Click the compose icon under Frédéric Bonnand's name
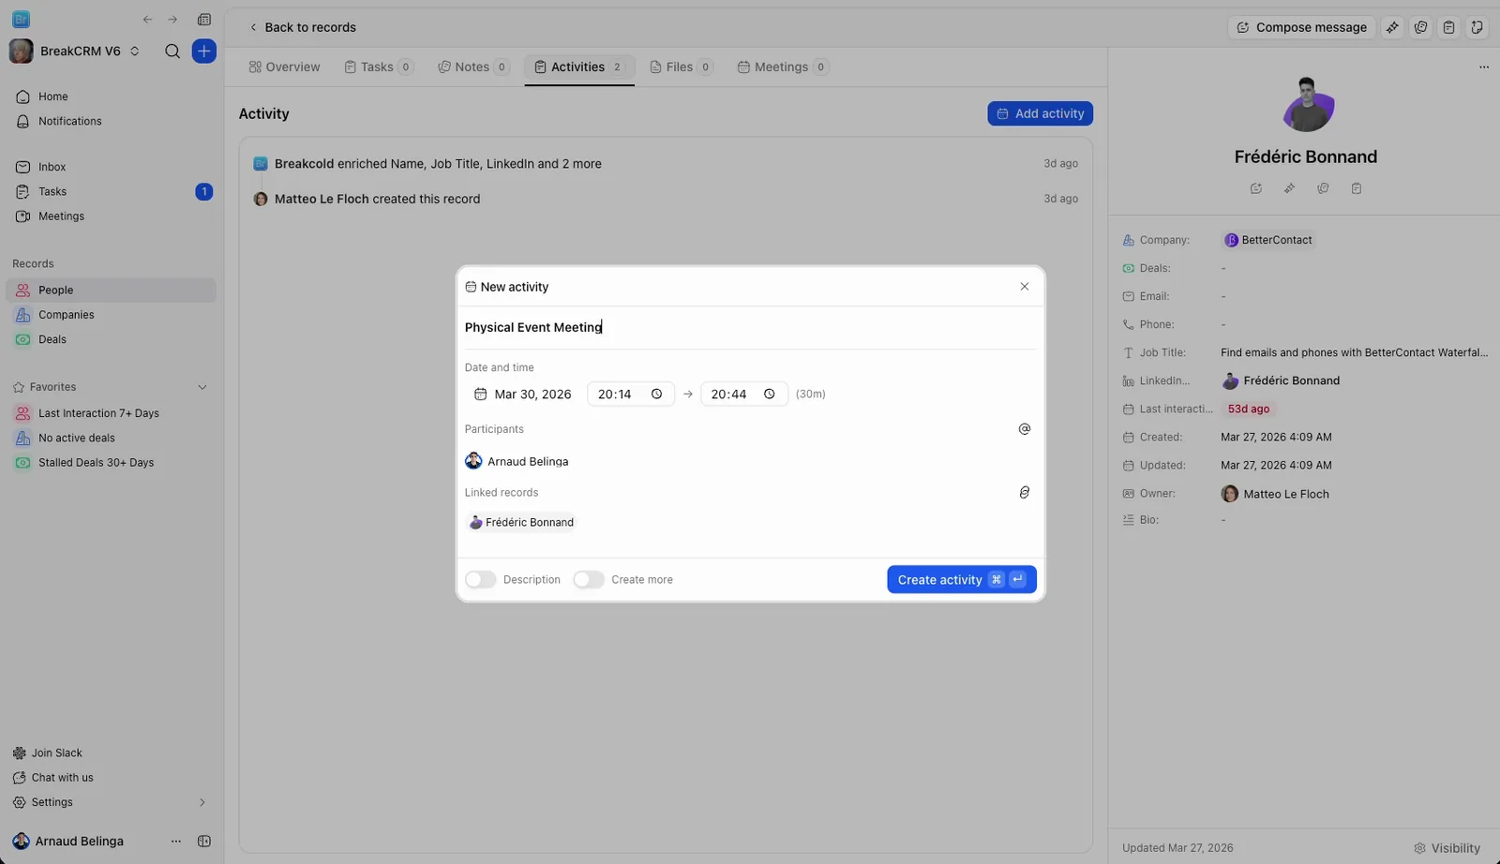The width and height of the screenshot is (1500, 864). click(x=1256, y=188)
